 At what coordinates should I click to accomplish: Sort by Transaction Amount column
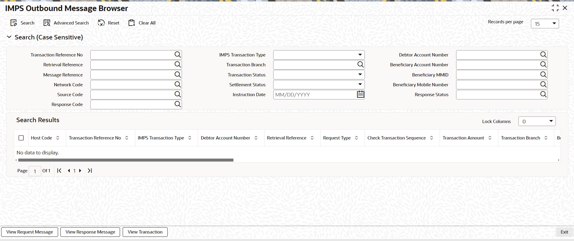click(490, 138)
